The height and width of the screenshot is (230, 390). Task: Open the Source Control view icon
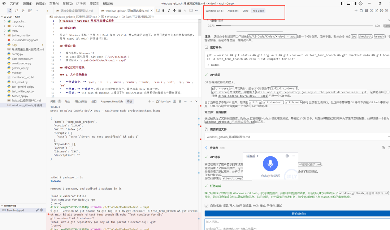(23, 11)
